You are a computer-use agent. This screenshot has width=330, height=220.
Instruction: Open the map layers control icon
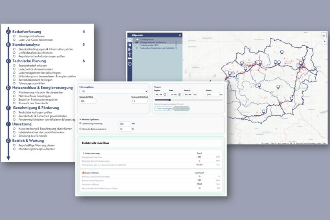[323, 35]
